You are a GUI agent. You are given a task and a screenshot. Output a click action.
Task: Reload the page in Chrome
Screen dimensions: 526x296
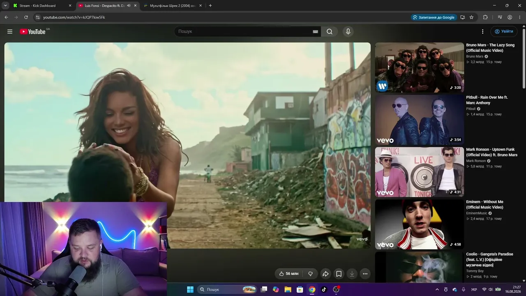(x=26, y=17)
